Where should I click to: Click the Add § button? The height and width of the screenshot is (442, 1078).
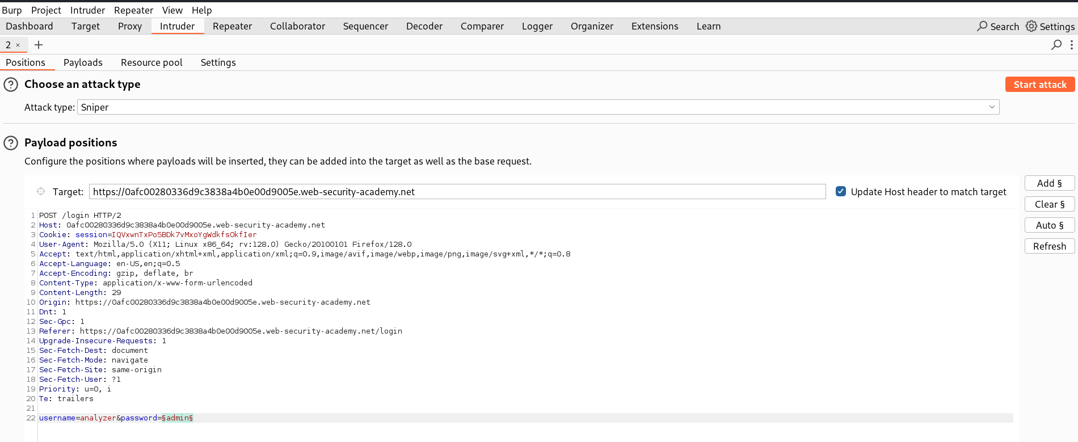click(x=1050, y=183)
